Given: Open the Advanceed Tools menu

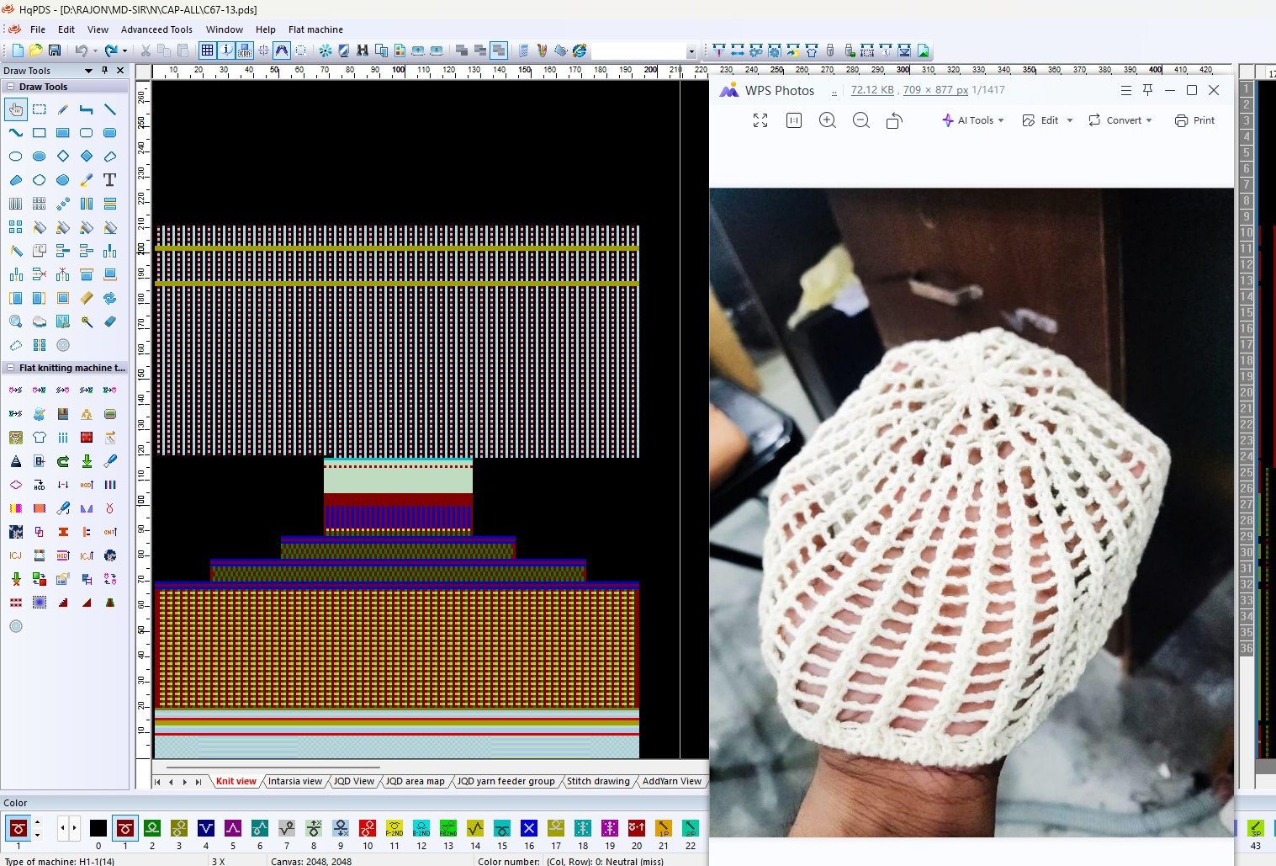Looking at the screenshot, I should point(156,29).
